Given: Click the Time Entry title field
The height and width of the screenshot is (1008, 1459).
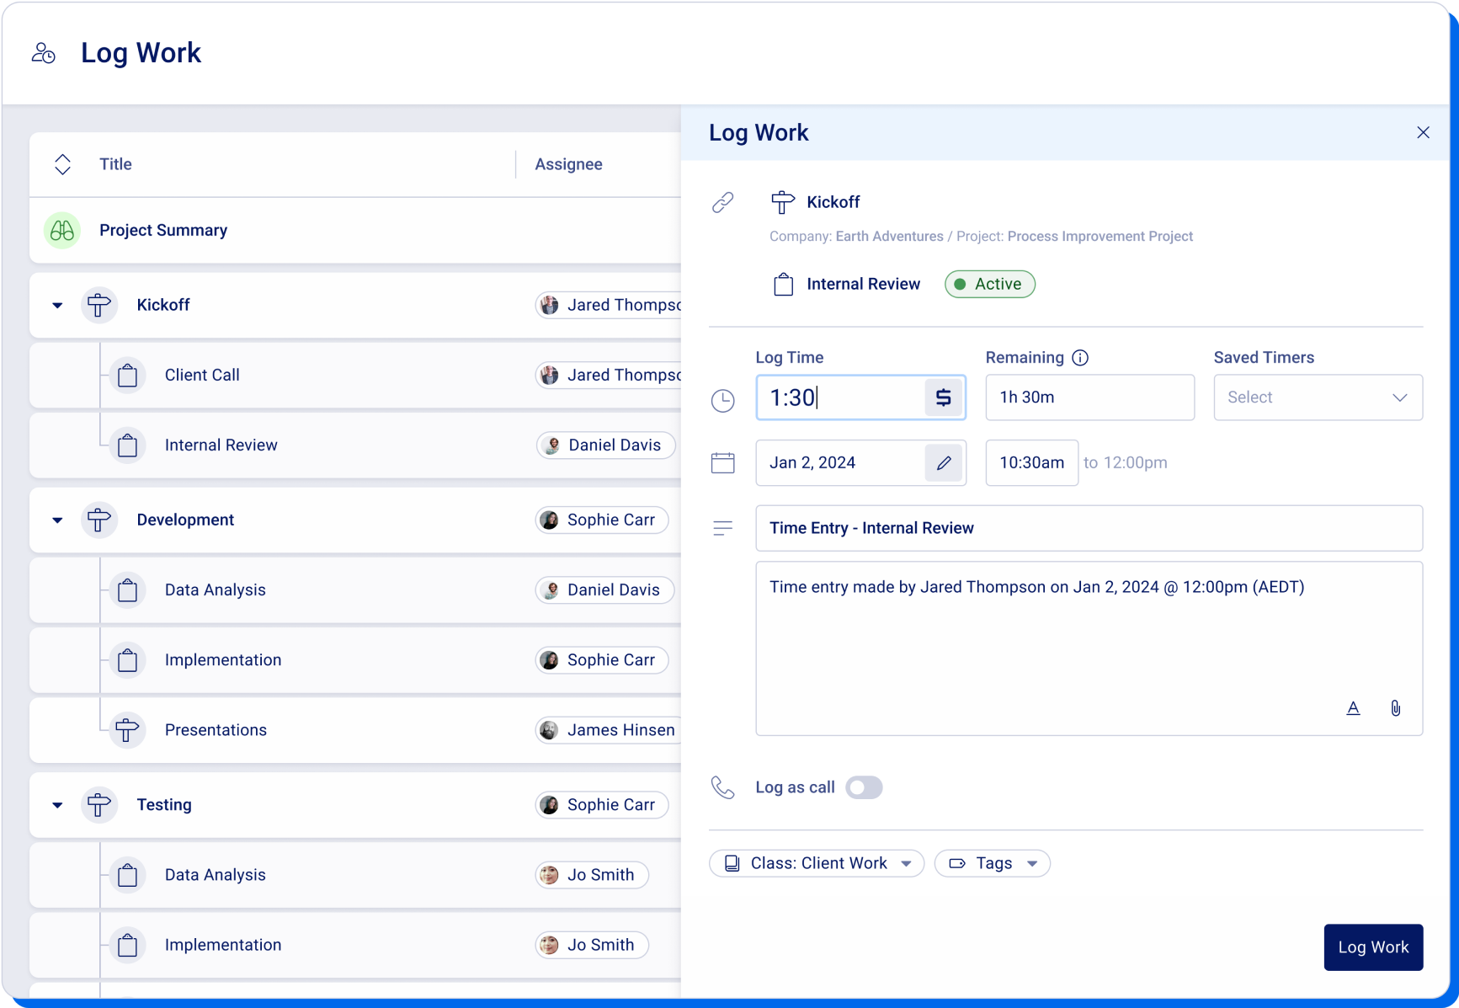Looking at the screenshot, I should (1089, 528).
